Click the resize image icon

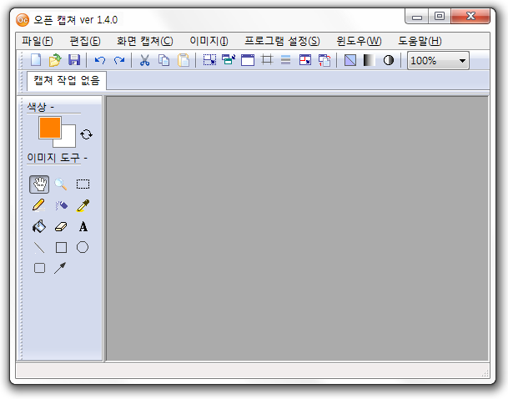[305, 60]
